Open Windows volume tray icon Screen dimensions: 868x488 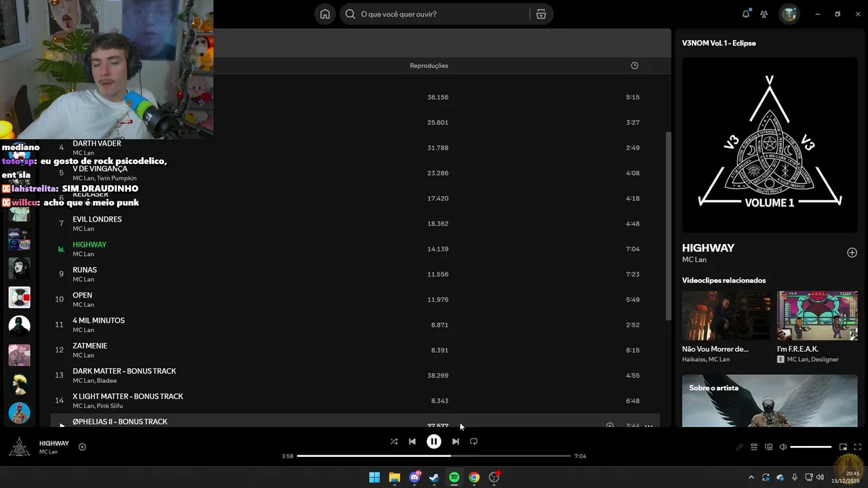pyautogui.click(x=820, y=477)
